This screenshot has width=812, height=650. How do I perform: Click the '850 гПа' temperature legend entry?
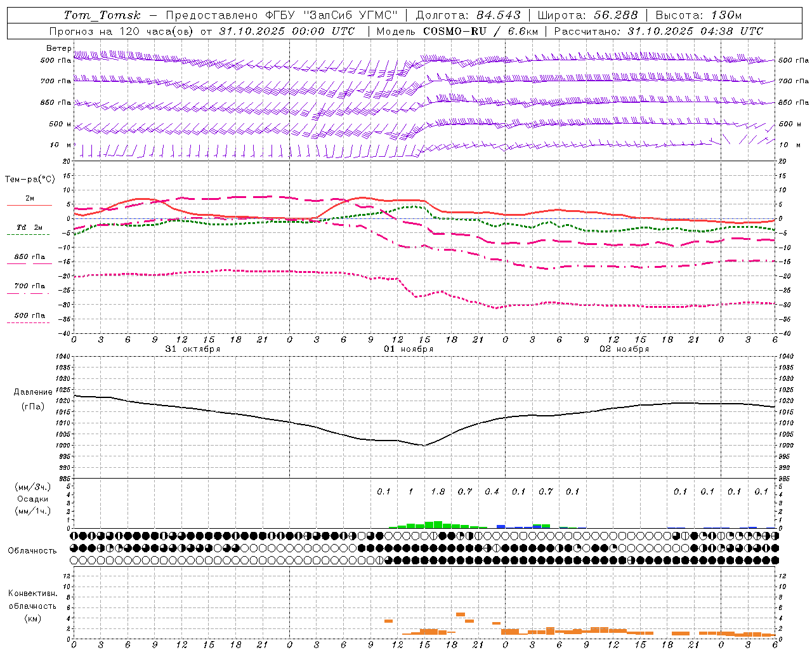pos(30,257)
